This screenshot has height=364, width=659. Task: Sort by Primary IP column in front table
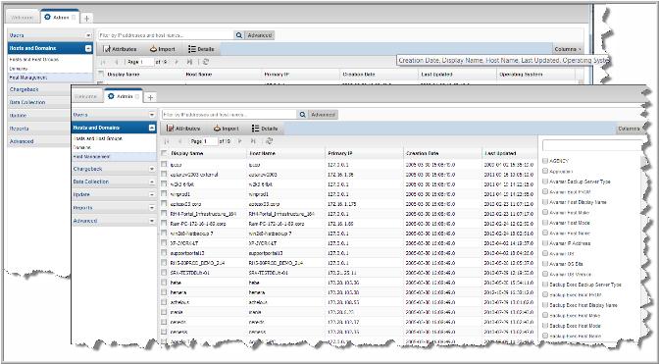click(x=339, y=153)
